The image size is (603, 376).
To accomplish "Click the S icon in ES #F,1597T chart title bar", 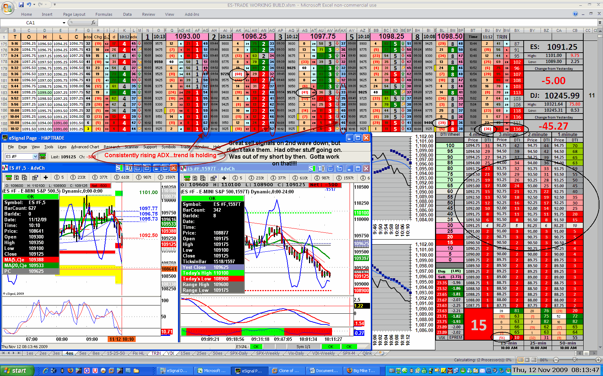I will [312, 168].
